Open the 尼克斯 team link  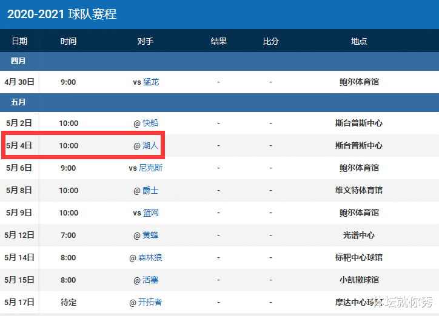tap(150, 168)
